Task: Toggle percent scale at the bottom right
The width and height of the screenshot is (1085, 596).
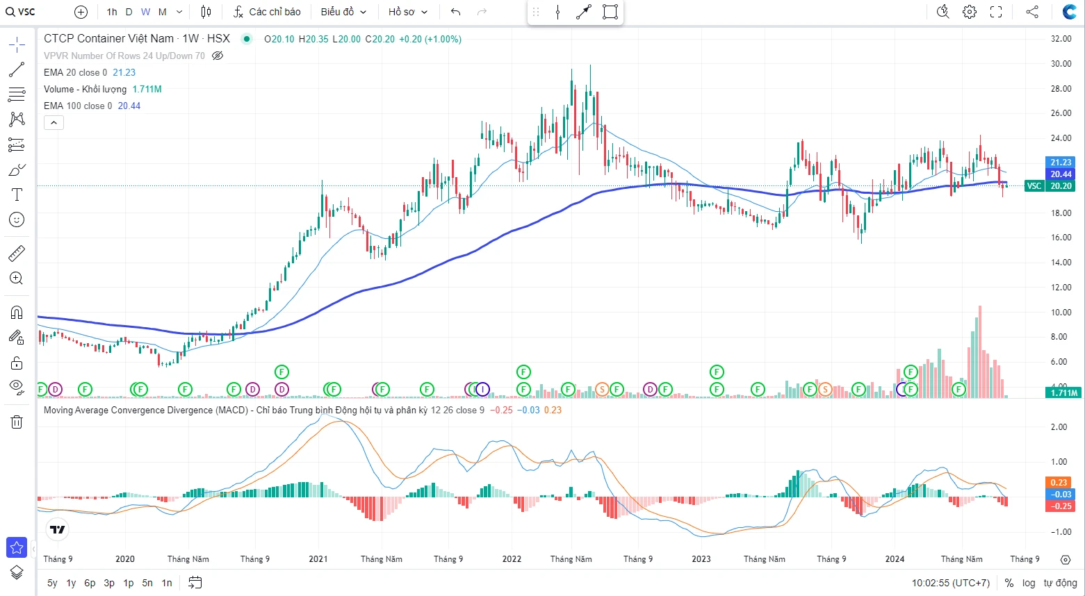Action: (1009, 583)
